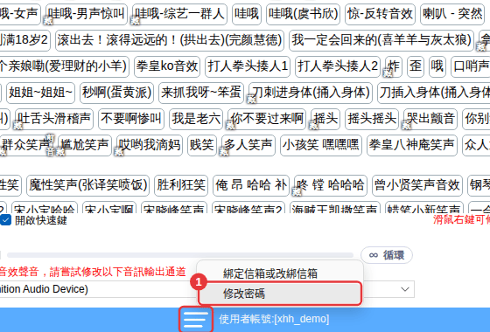Image resolution: width=490 pixels, height=332 pixels.
Task: Play the 吐舌头滑稽声 sound
Action: (x=54, y=119)
